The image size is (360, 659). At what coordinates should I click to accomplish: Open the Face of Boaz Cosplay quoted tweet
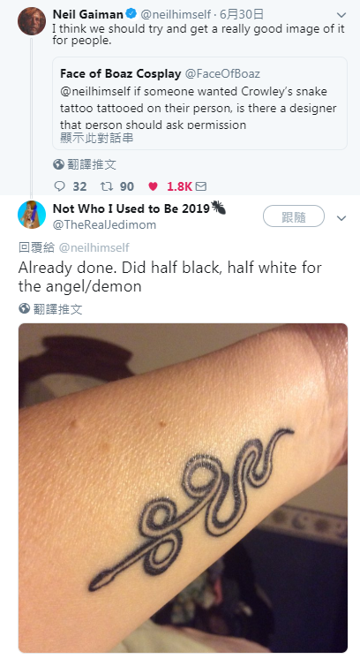click(x=199, y=103)
